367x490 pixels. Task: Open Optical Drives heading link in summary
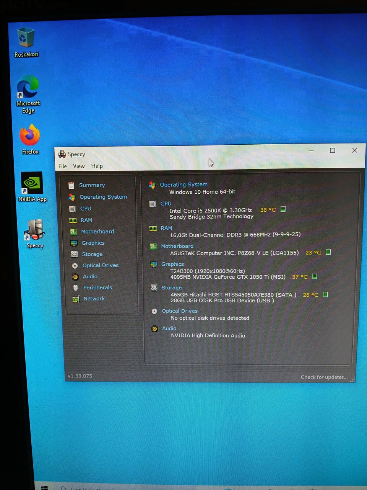180,311
